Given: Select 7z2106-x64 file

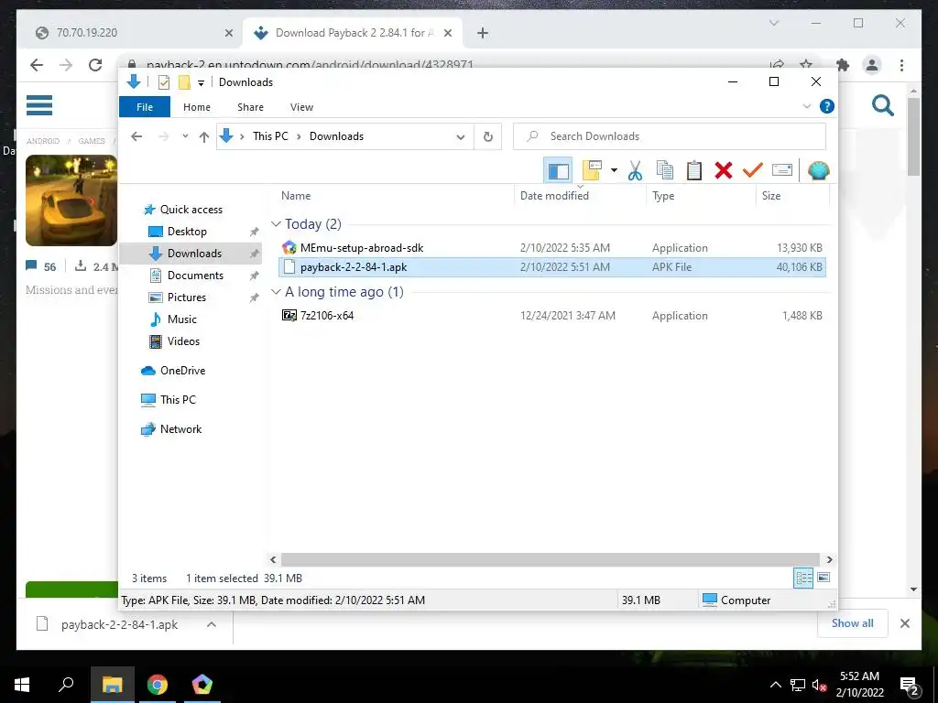Looking at the screenshot, I should (x=552, y=316).
